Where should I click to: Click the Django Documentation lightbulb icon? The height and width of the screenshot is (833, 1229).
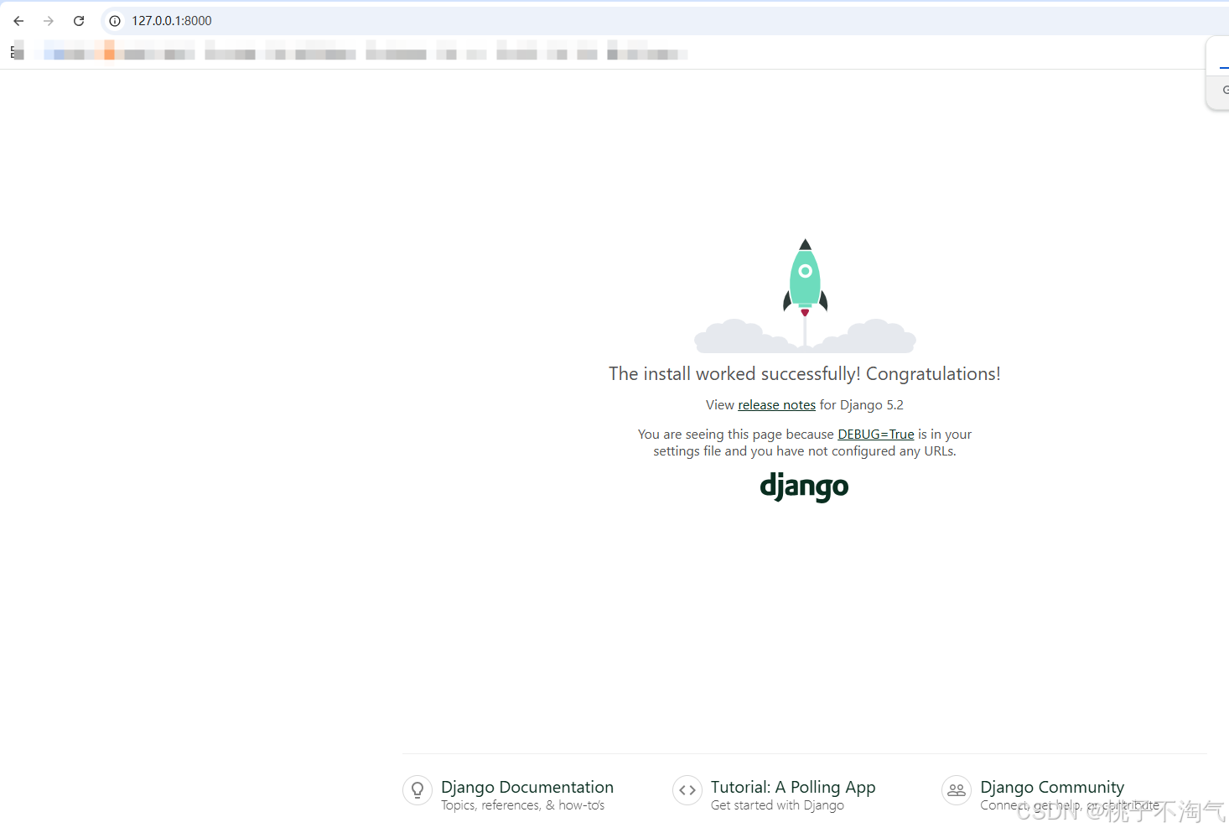[417, 790]
